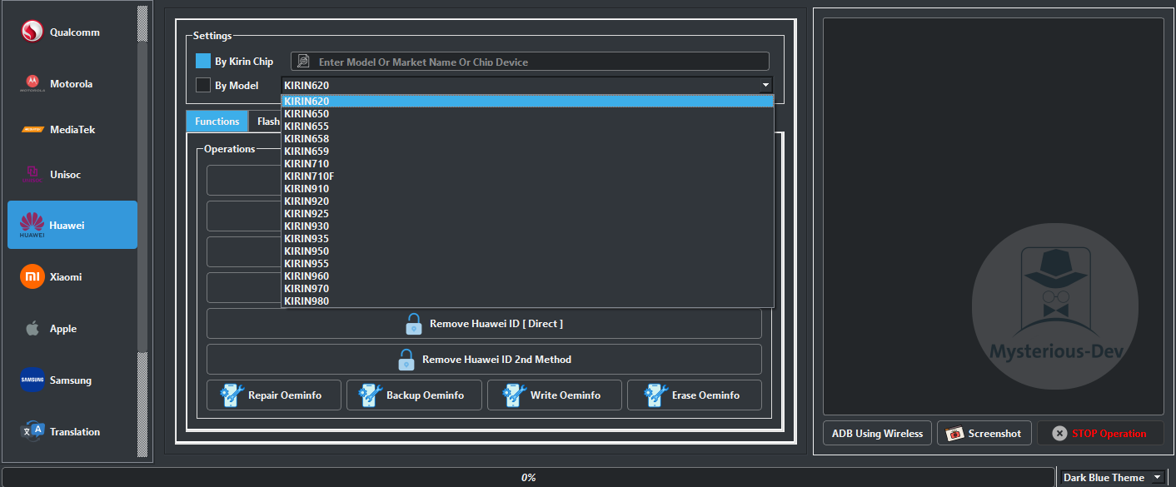Switch to the Functions tab

tap(217, 122)
